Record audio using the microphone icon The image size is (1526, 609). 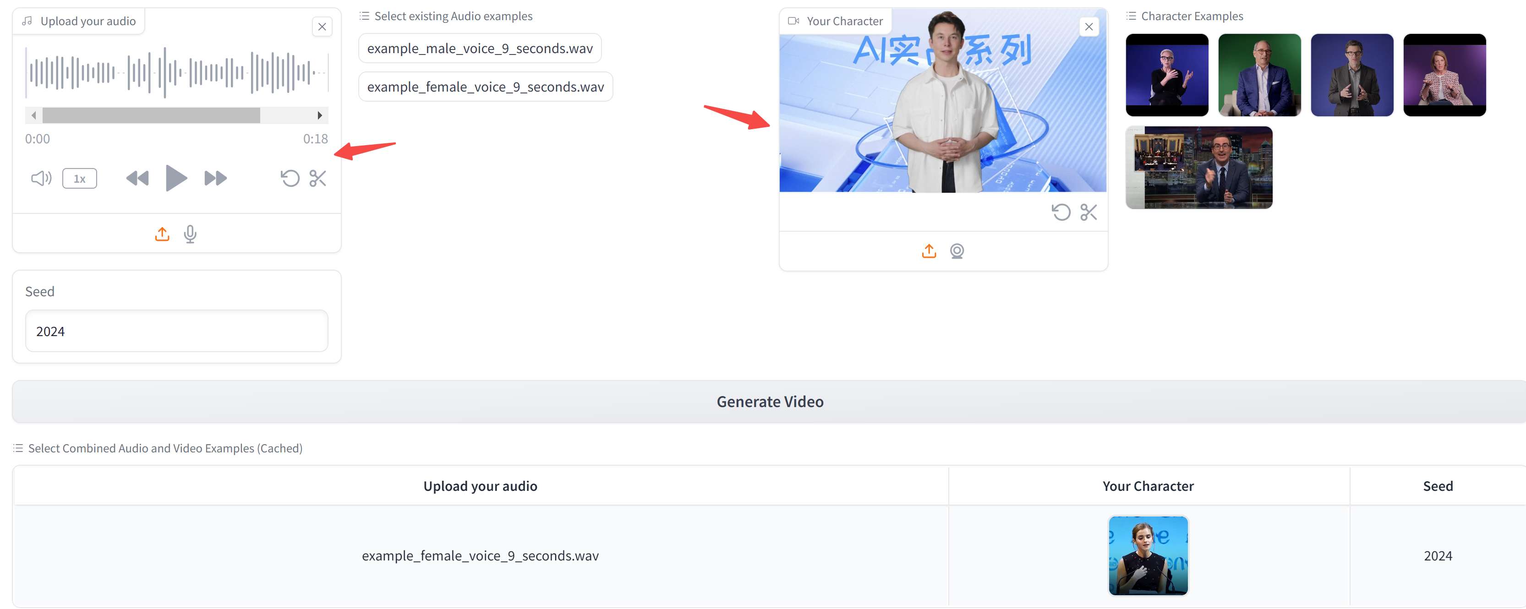(x=190, y=234)
